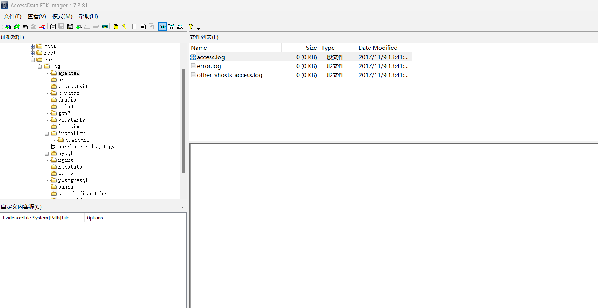Open the 查看(V) menu
The width and height of the screenshot is (598, 308).
point(37,16)
